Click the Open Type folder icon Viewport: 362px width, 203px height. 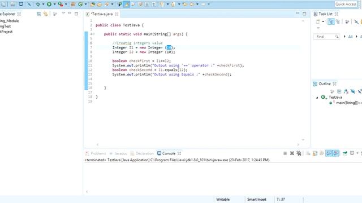click(x=93, y=4)
